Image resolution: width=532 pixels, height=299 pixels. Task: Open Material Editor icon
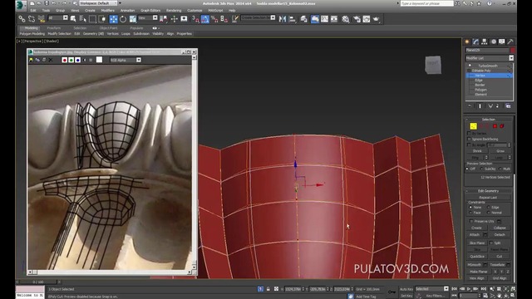click(x=346, y=19)
